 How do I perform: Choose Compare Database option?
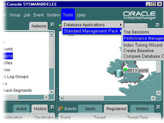tap(144, 56)
